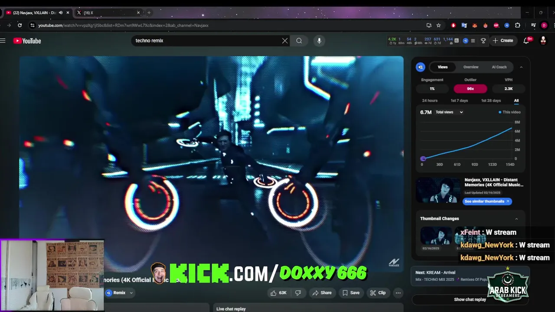Click the 1,144 stat in vidIQ bar
Image resolution: width=555 pixels, height=312 pixels.
click(448, 41)
